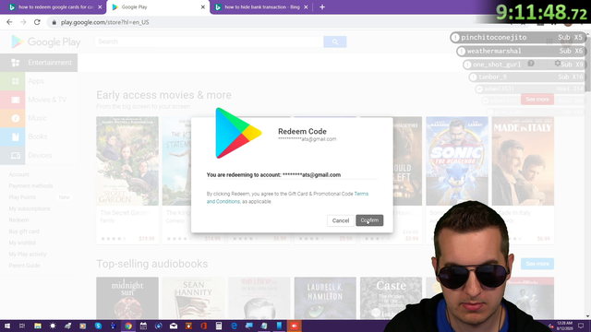
Task: Switch to 'how to hide bank transaction' Bing tab
Action: [261, 7]
